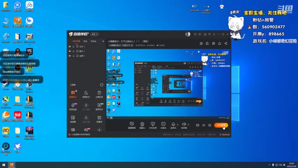Toggle lock for 全屏 1 layer
Screen dimensions: 298x168
(x=73, y=56)
